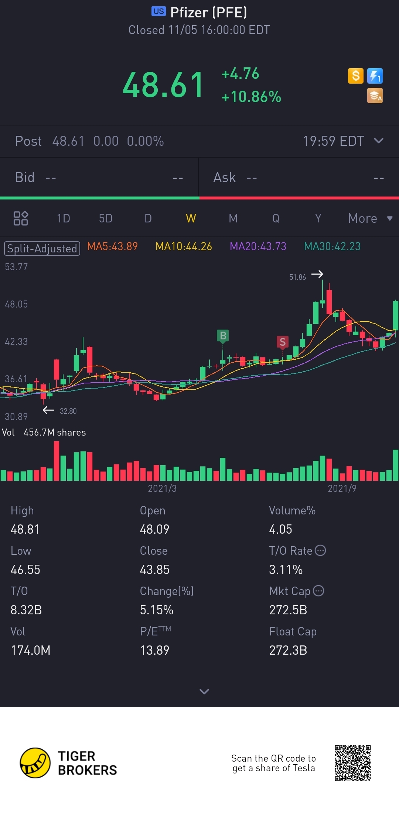Tap the Ask price section
Screen dimensions: 399x819
pos(299,177)
